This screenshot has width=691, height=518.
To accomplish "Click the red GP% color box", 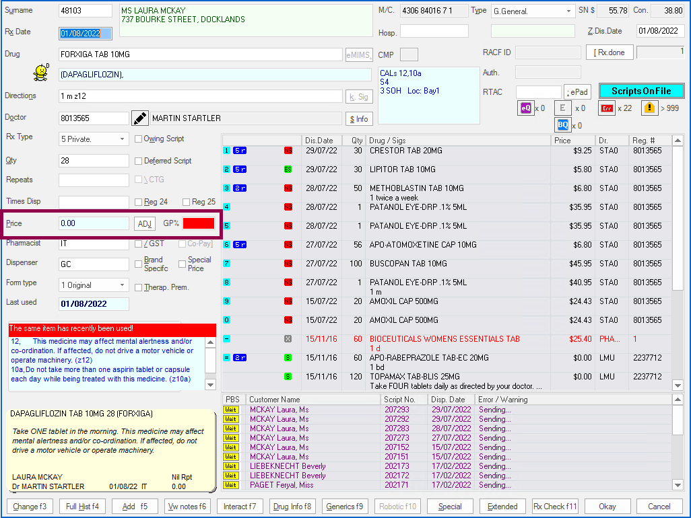I will coord(199,223).
